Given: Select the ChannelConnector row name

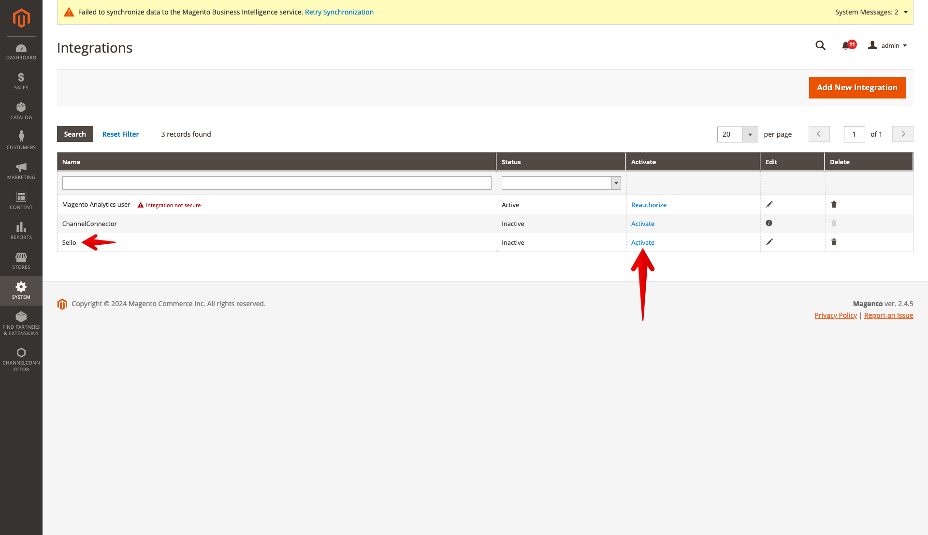Looking at the screenshot, I should click(x=89, y=224).
